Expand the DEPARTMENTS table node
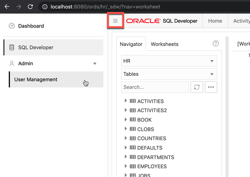The width and height of the screenshot is (250, 177). coord(126,157)
